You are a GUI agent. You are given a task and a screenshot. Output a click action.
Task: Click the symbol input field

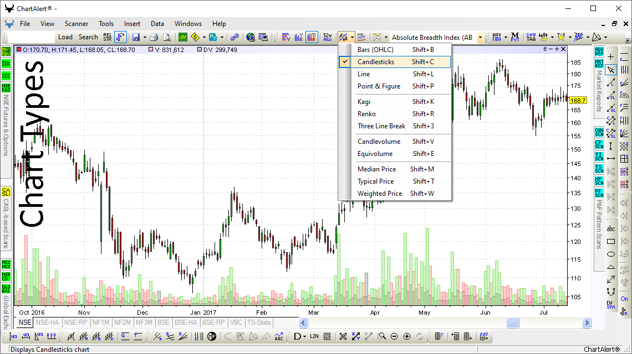tap(31, 38)
